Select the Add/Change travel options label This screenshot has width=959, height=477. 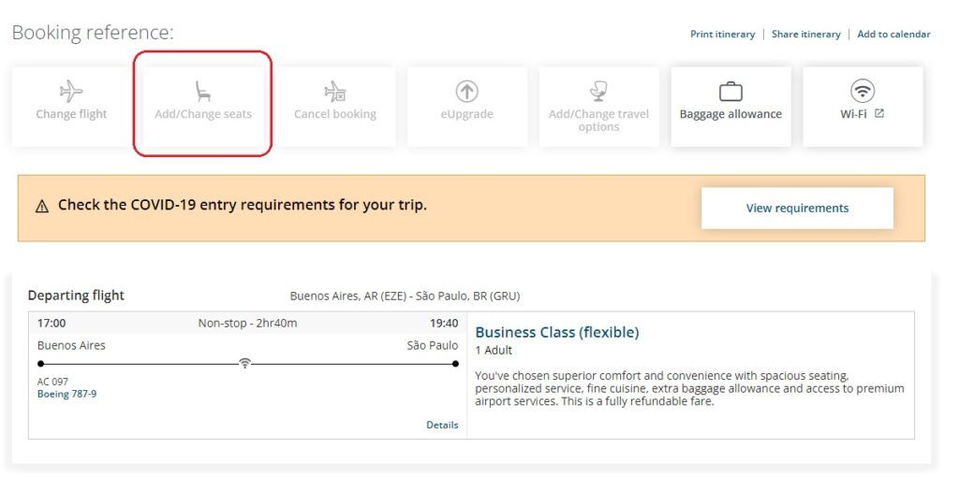tap(598, 121)
